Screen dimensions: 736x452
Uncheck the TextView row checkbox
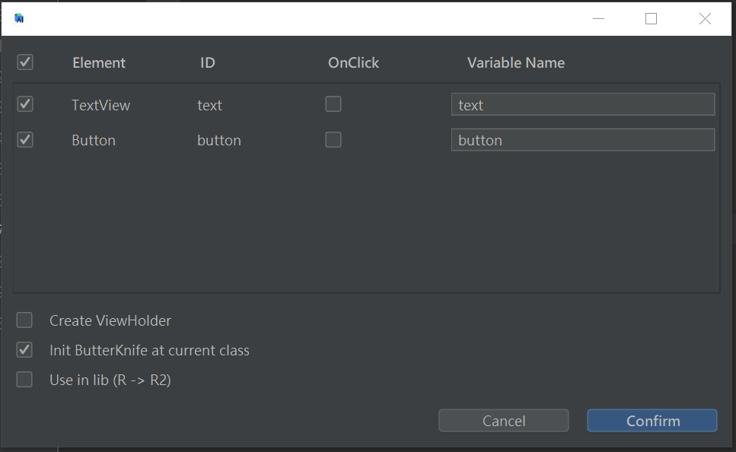pyautogui.click(x=25, y=104)
